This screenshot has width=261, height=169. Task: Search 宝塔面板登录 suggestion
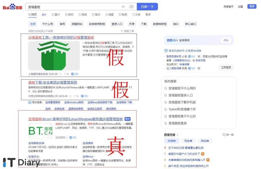tap(178, 123)
